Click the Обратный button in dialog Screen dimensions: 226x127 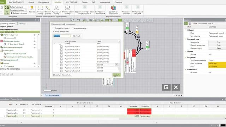(76, 36)
